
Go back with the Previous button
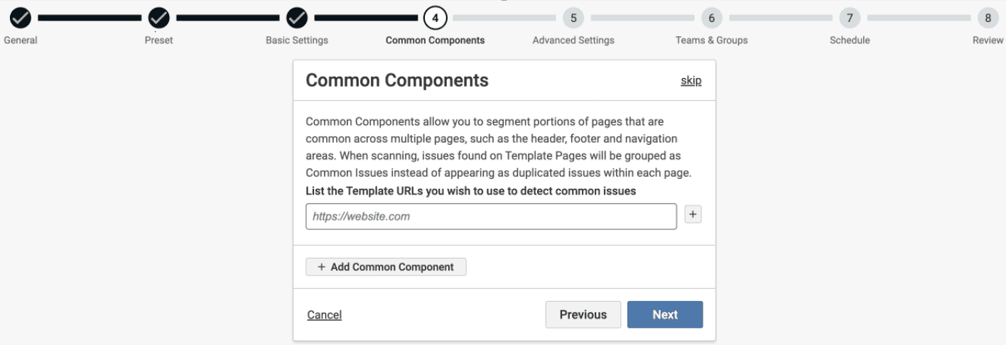click(583, 314)
